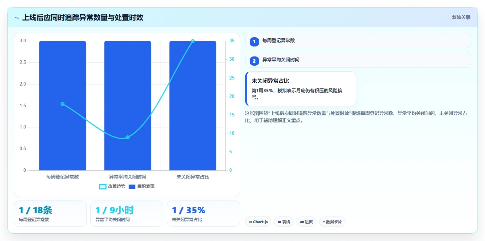Click the 1 / 18条 stat card

50,214
